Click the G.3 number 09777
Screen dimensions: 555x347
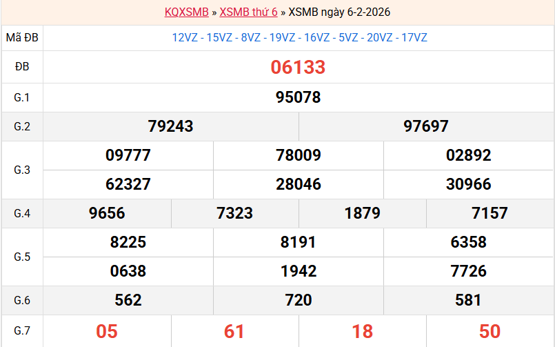pyautogui.click(x=128, y=155)
